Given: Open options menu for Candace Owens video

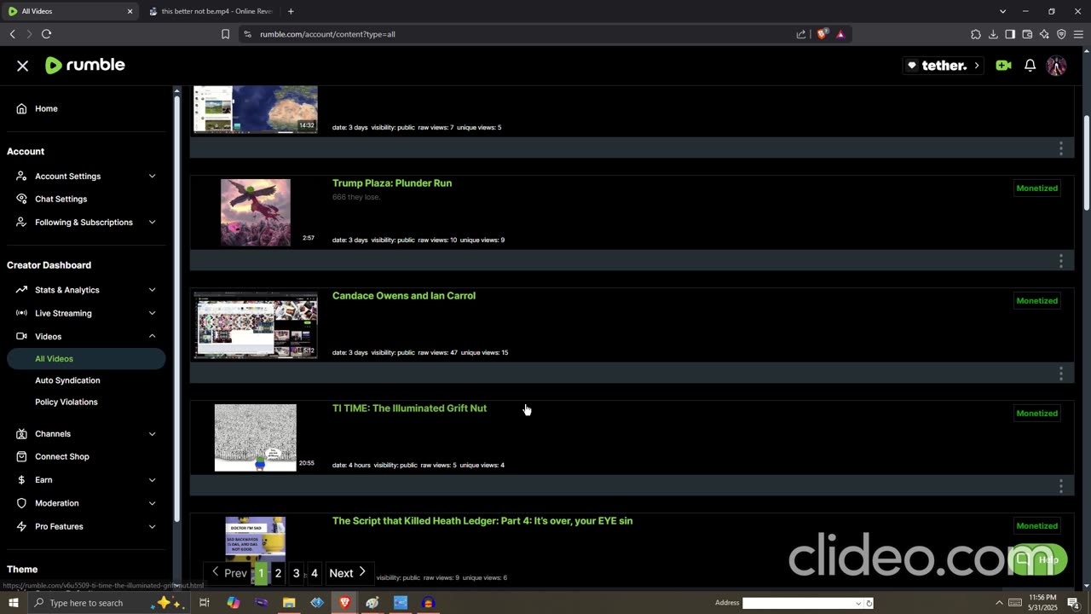Looking at the screenshot, I should coord(1061,373).
